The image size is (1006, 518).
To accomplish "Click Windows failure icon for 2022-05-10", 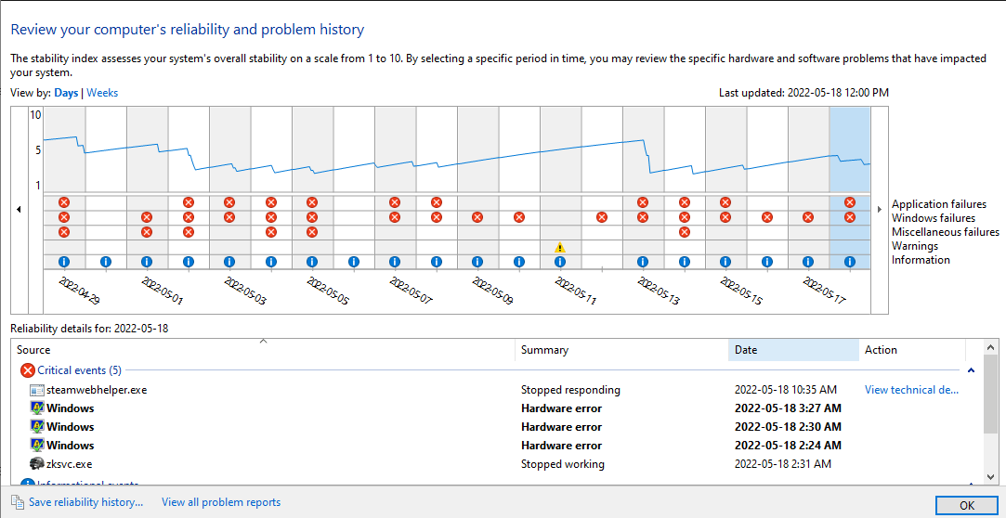I will point(519,217).
